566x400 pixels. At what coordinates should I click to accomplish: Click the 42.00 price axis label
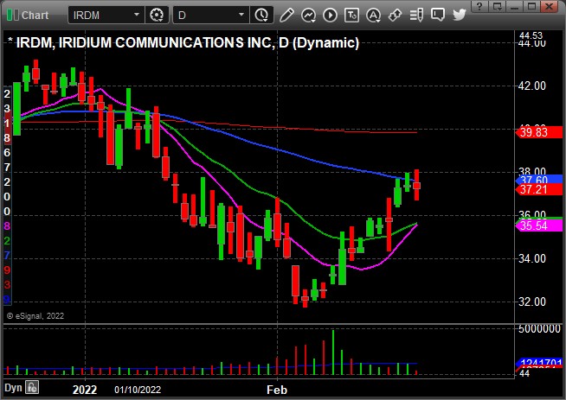click(x=531, y=86)
